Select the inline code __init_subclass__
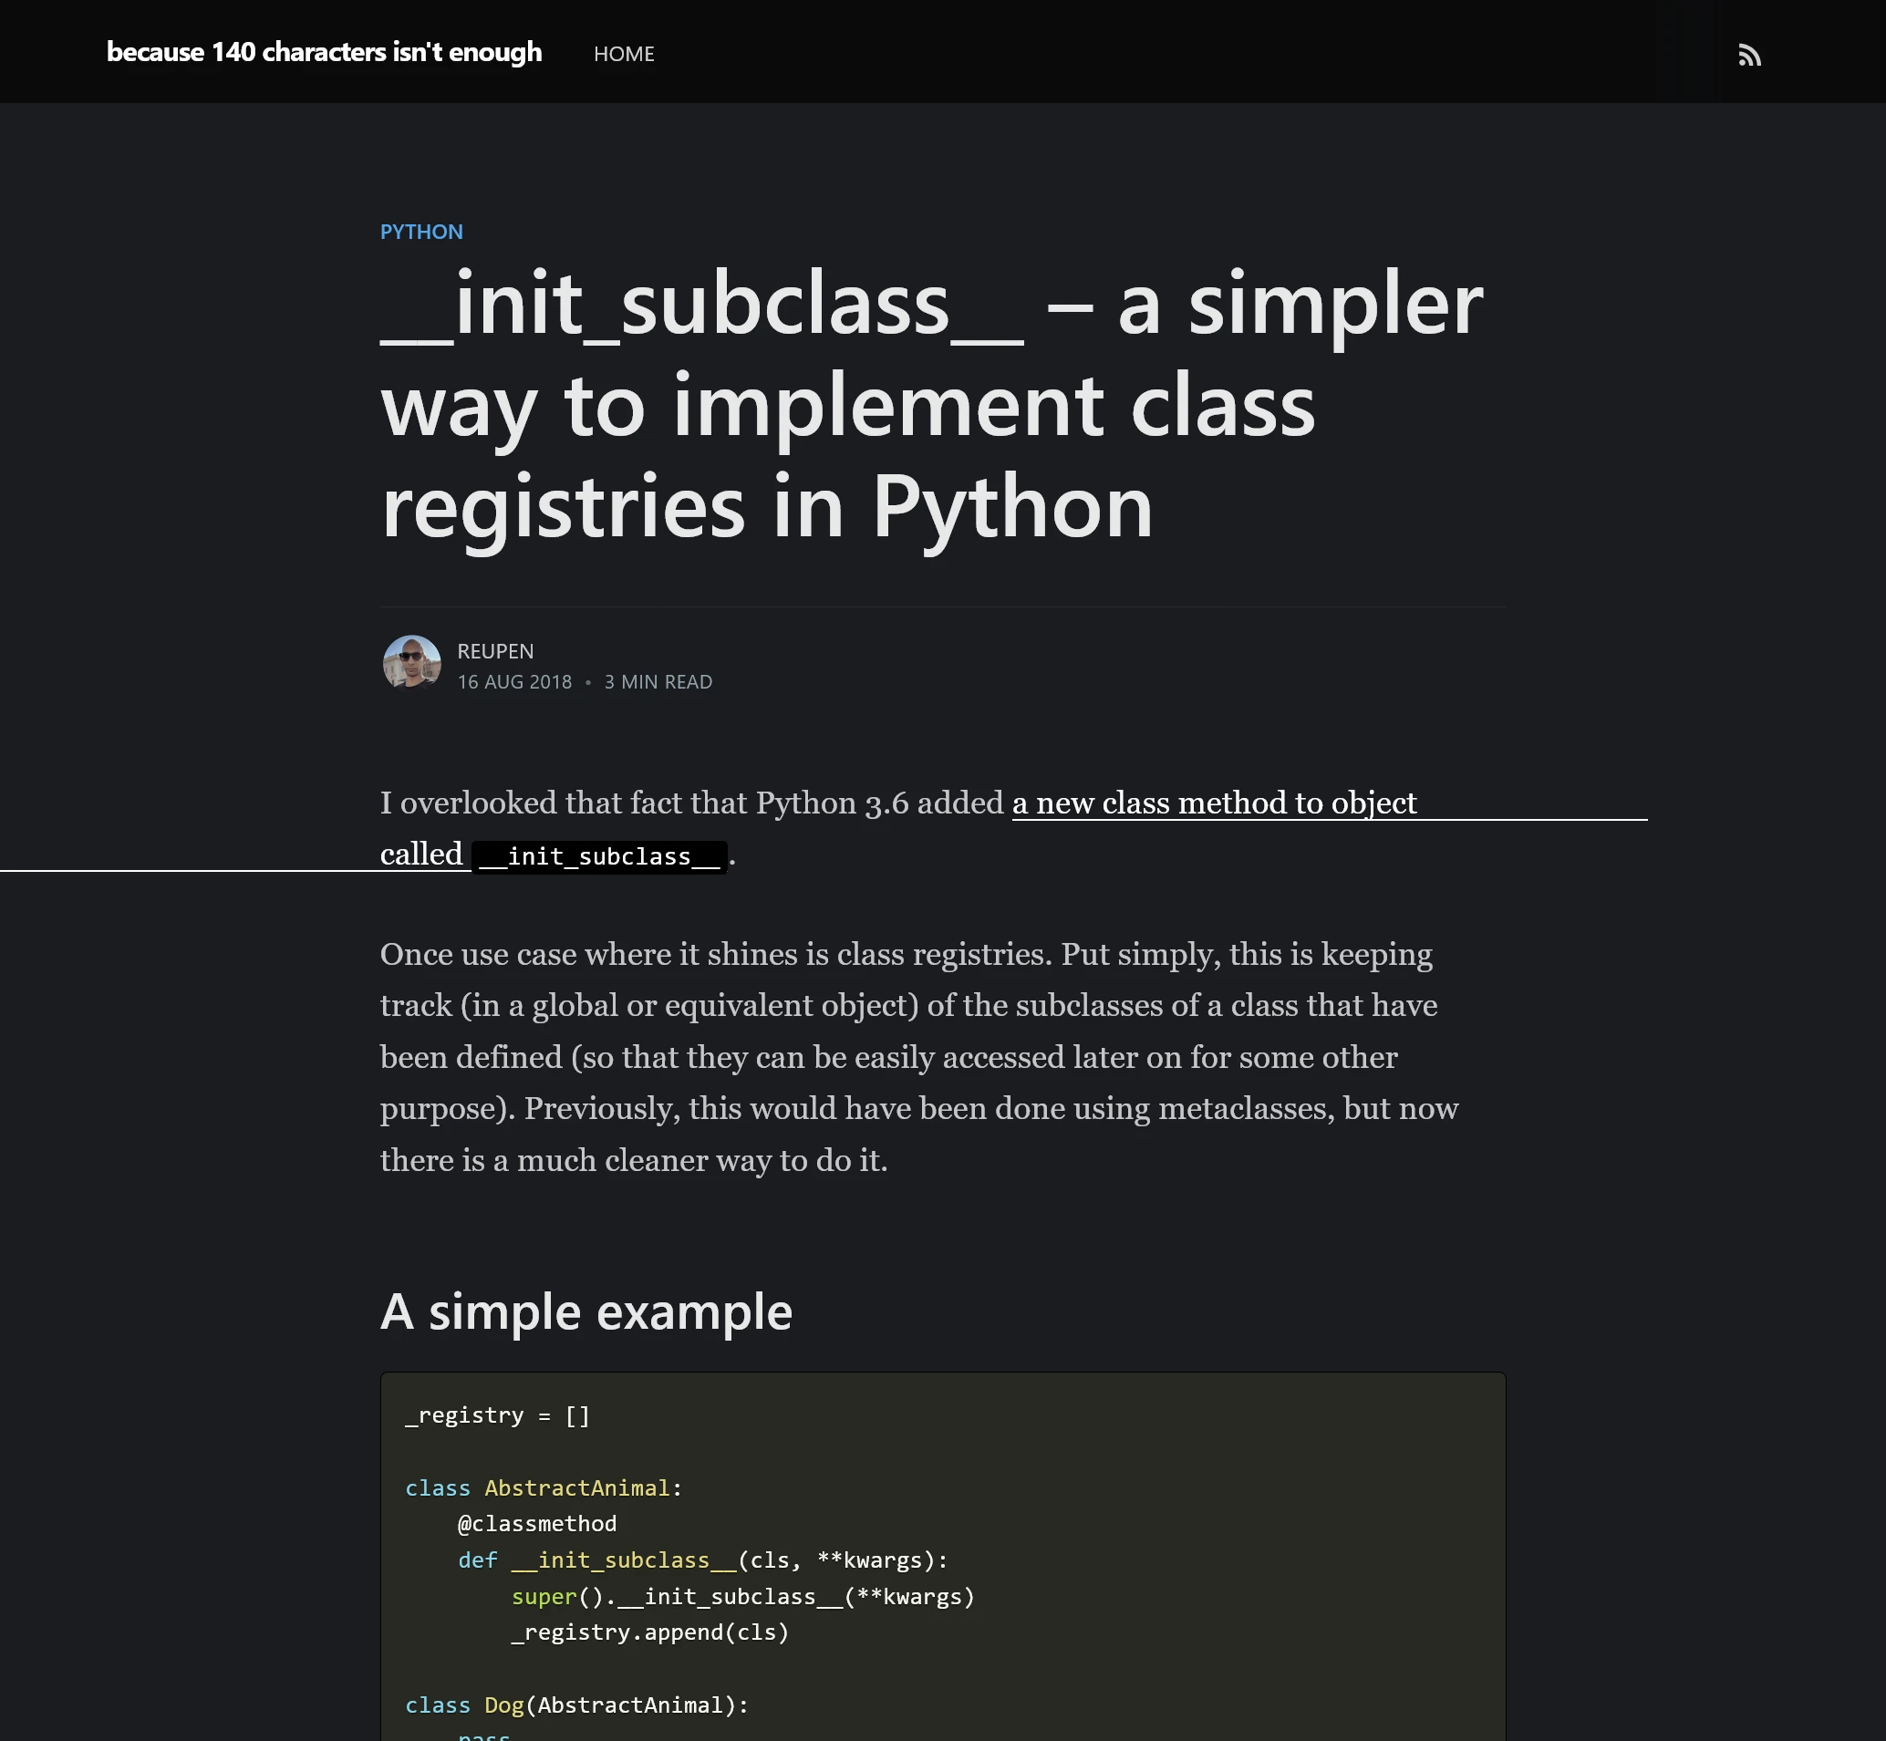The width and height of the screenshot is (1886, 1741). click(x=599, y=855)
